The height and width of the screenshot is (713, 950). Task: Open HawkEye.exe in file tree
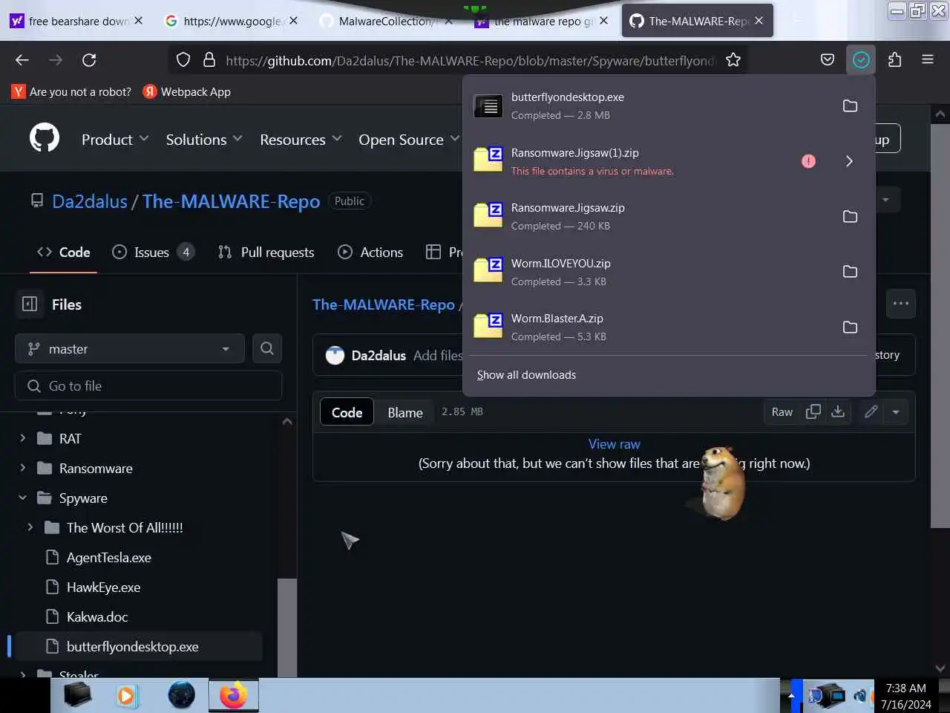pos(103,587)
